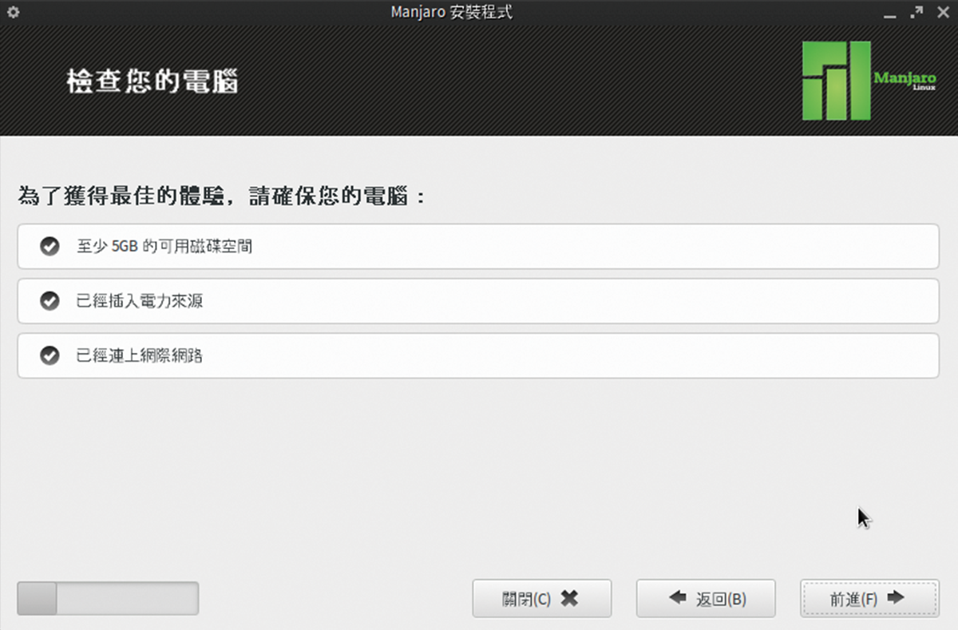Screen dimensions: 958x630
Task: Close the window with title bar X
Action: (x=942, y=12)
